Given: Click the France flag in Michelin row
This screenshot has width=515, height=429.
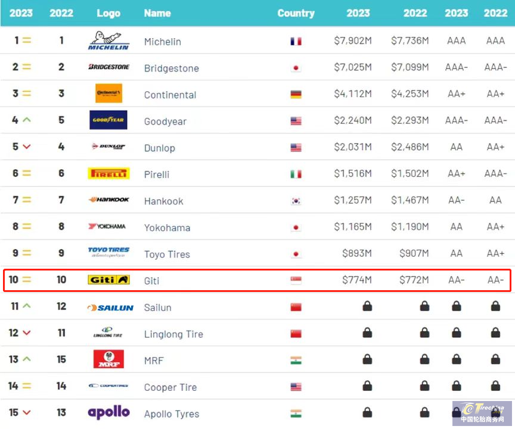Looking at the screenshot, I should [x=296, y=41].
